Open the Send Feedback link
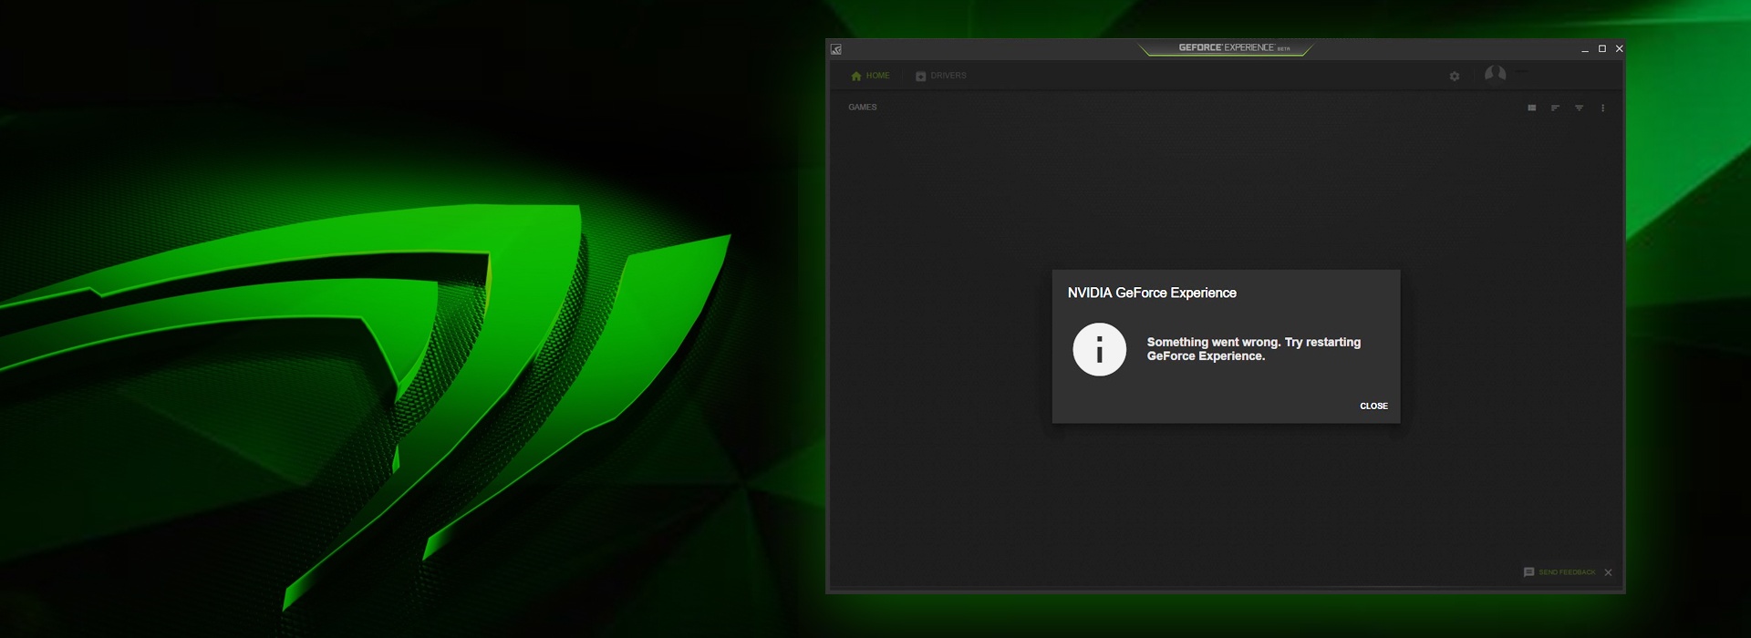This screenshot has width=1751, height=638. [x=1567, y=572]
